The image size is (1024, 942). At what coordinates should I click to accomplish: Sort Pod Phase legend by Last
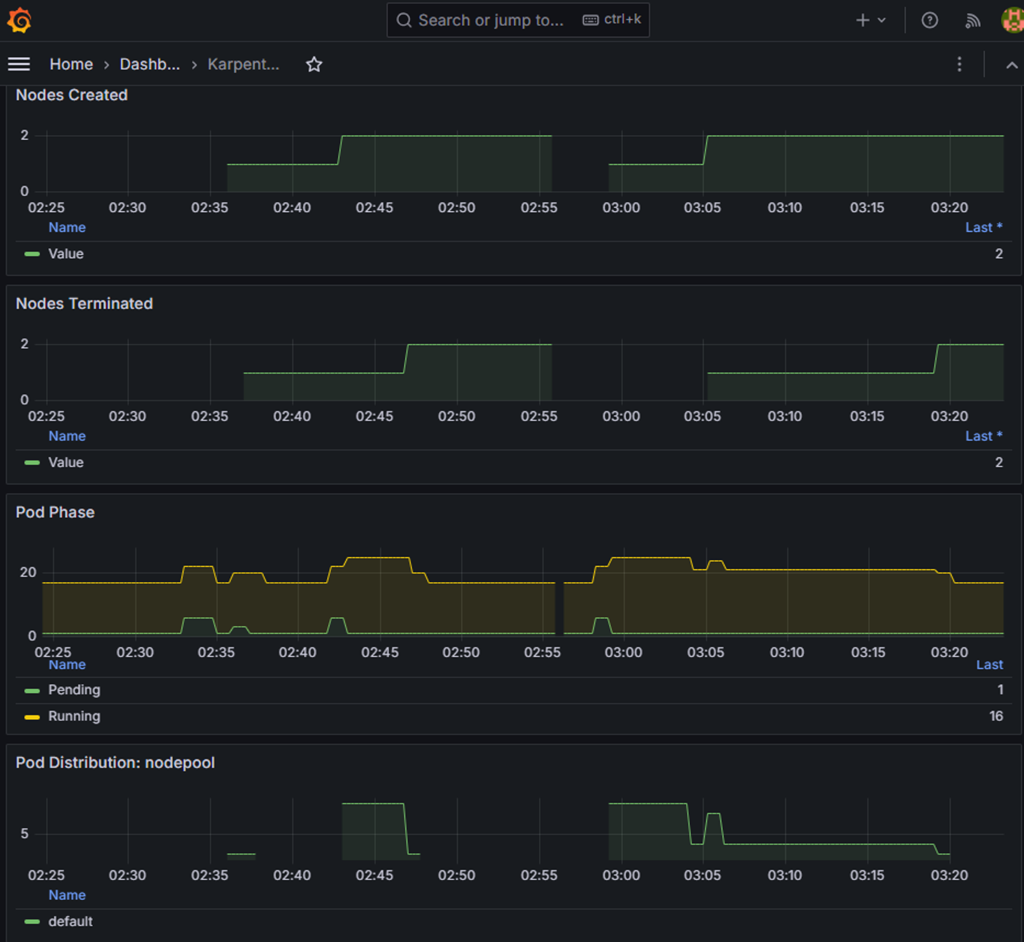(990, 665)
